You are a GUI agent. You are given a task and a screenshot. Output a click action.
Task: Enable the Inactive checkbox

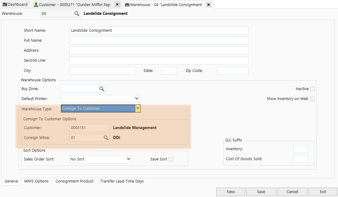pos(313,89)
